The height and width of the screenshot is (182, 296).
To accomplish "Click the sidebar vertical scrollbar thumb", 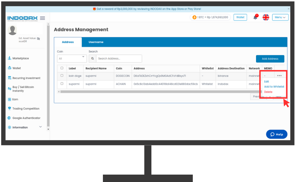I will pyautogui.click(x=48, y=76).
